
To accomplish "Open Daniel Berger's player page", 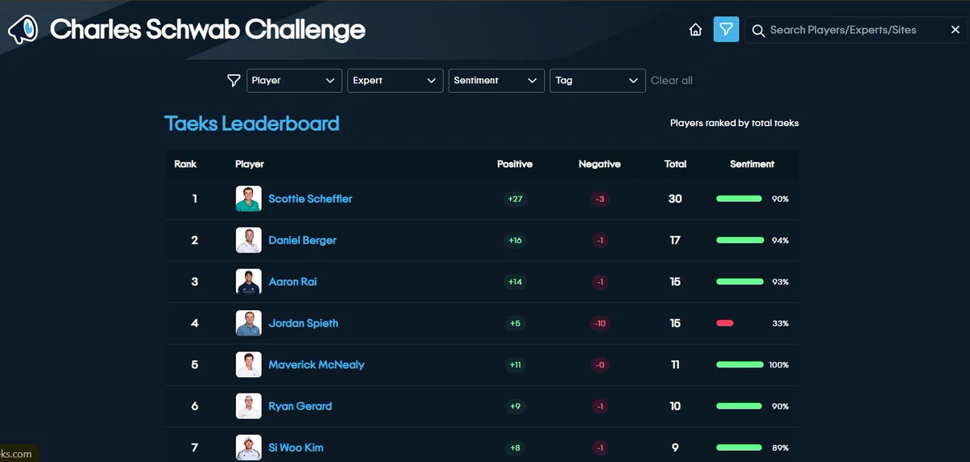I will coord(302,241).
